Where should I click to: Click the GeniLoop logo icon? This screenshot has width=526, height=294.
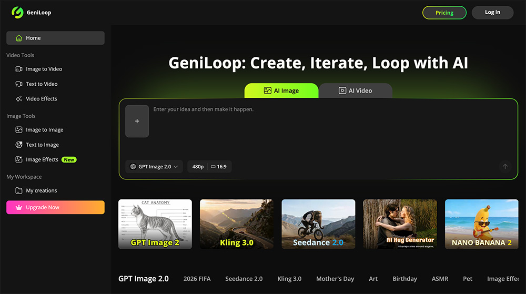pos(17,13)
